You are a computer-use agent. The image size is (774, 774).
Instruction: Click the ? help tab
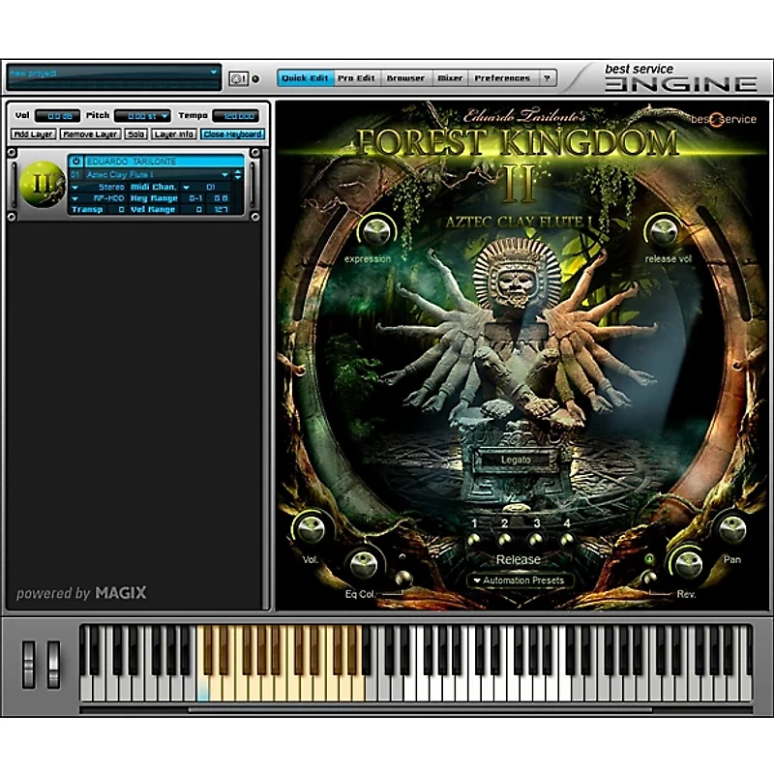[547, 78]
